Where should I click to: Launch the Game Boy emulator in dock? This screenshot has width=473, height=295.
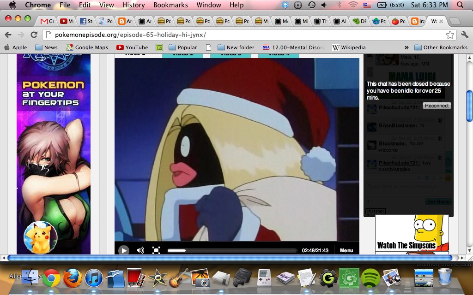(x=264, y=277)
